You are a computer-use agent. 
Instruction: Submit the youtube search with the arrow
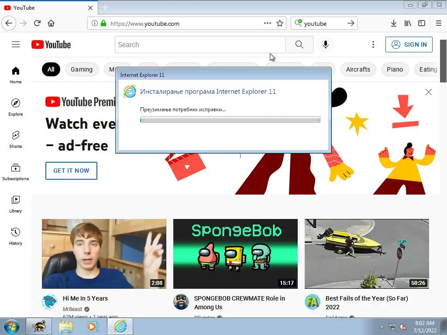click(x=351, y=23)
